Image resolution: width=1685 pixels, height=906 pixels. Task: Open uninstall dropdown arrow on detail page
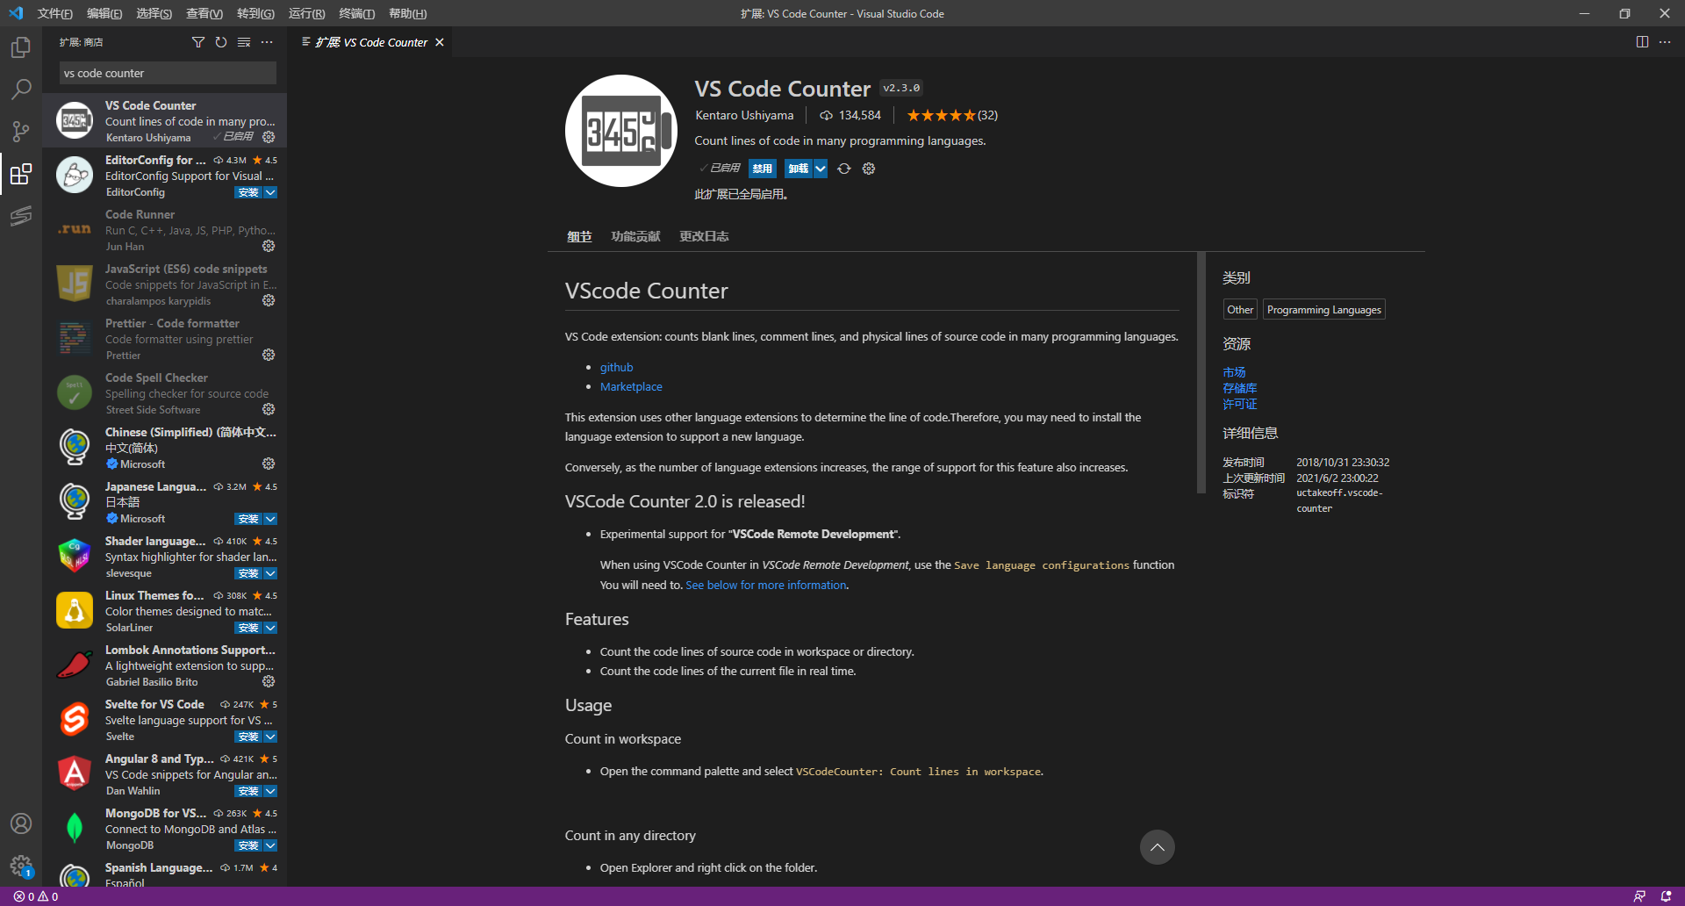click(x=821, y=169)
